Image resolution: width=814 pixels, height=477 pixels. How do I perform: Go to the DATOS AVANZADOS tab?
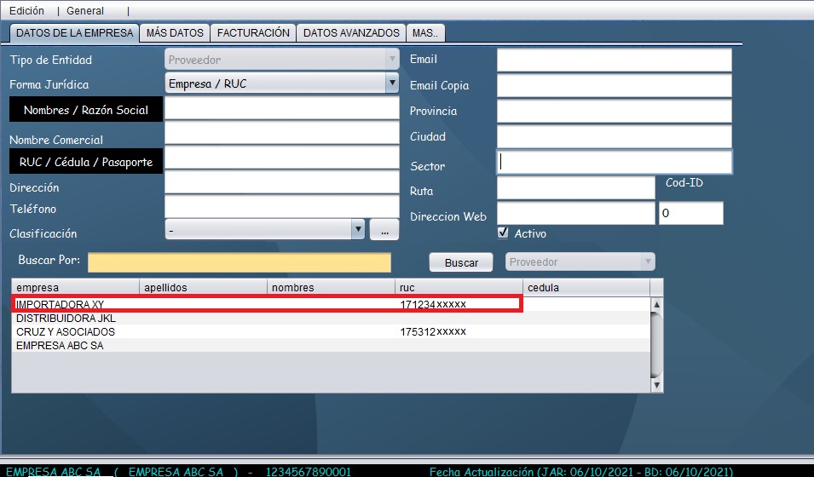[x=351, y=33]
